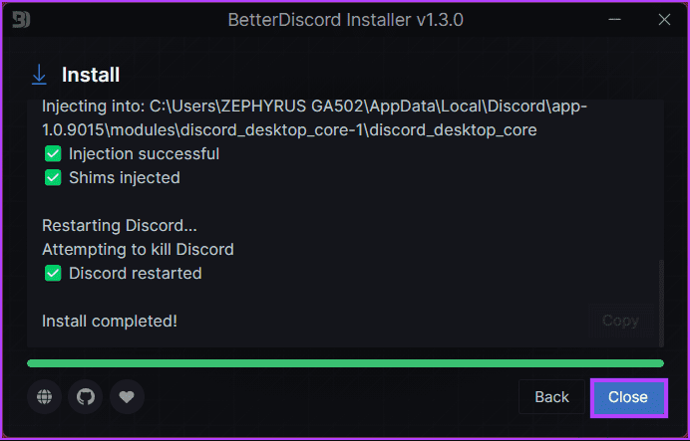Open the website globe icon
This screenshot has width=690, height=441.
click(x=44, y=397)
